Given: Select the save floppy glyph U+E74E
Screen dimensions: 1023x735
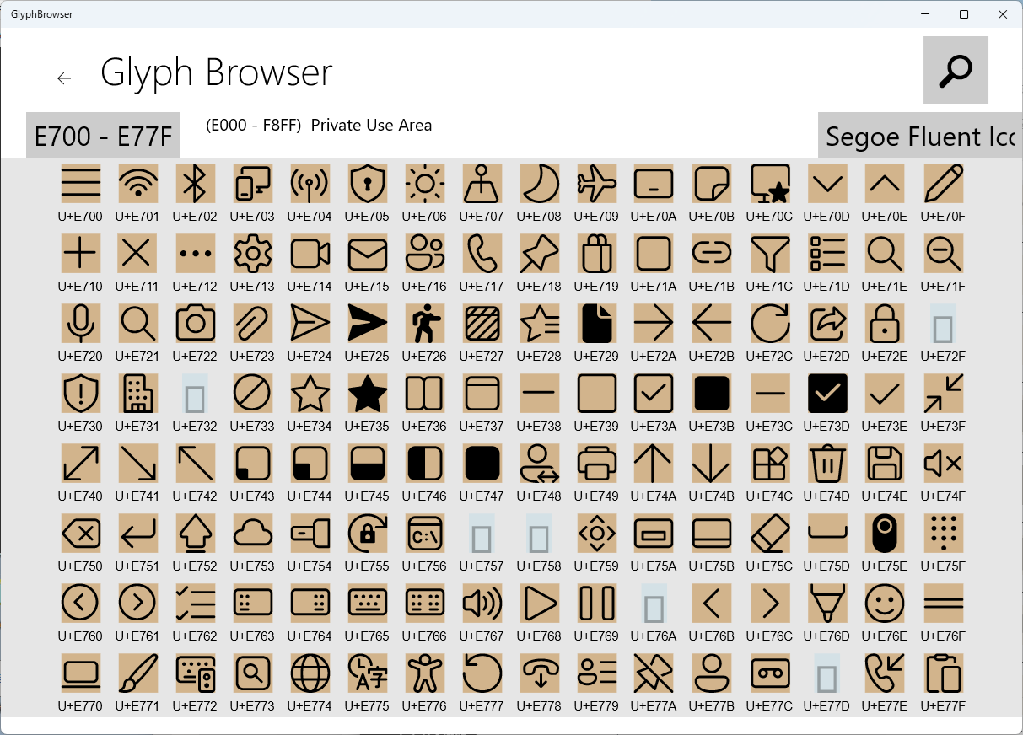Looking at the screenshot, I should 884,464.
